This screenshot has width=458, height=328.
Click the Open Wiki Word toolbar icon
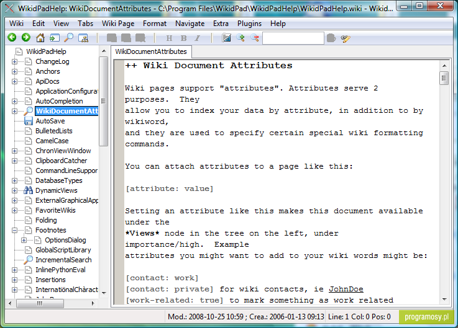(55, 38)
